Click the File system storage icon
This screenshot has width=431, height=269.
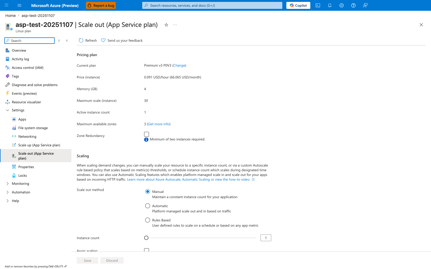pyautogui.click(x=14, y=128)
